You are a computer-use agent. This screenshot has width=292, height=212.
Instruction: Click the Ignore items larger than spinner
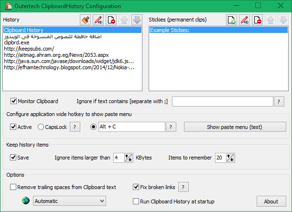pyautogui.click(x=128, y=158)
